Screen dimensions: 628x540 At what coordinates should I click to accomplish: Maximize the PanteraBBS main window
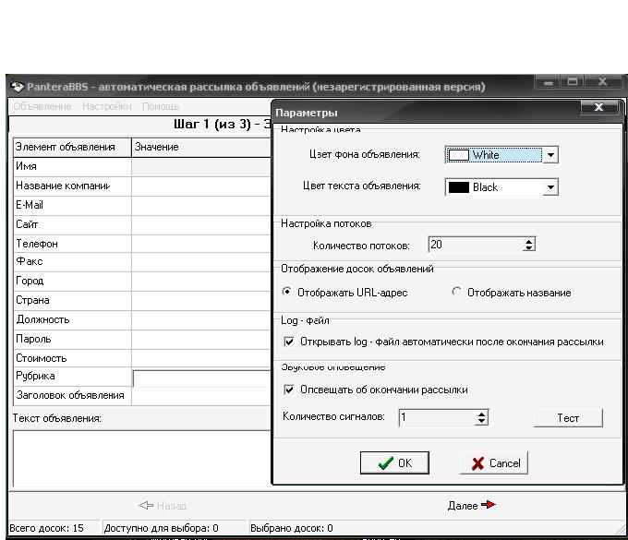tap(573, 82)
